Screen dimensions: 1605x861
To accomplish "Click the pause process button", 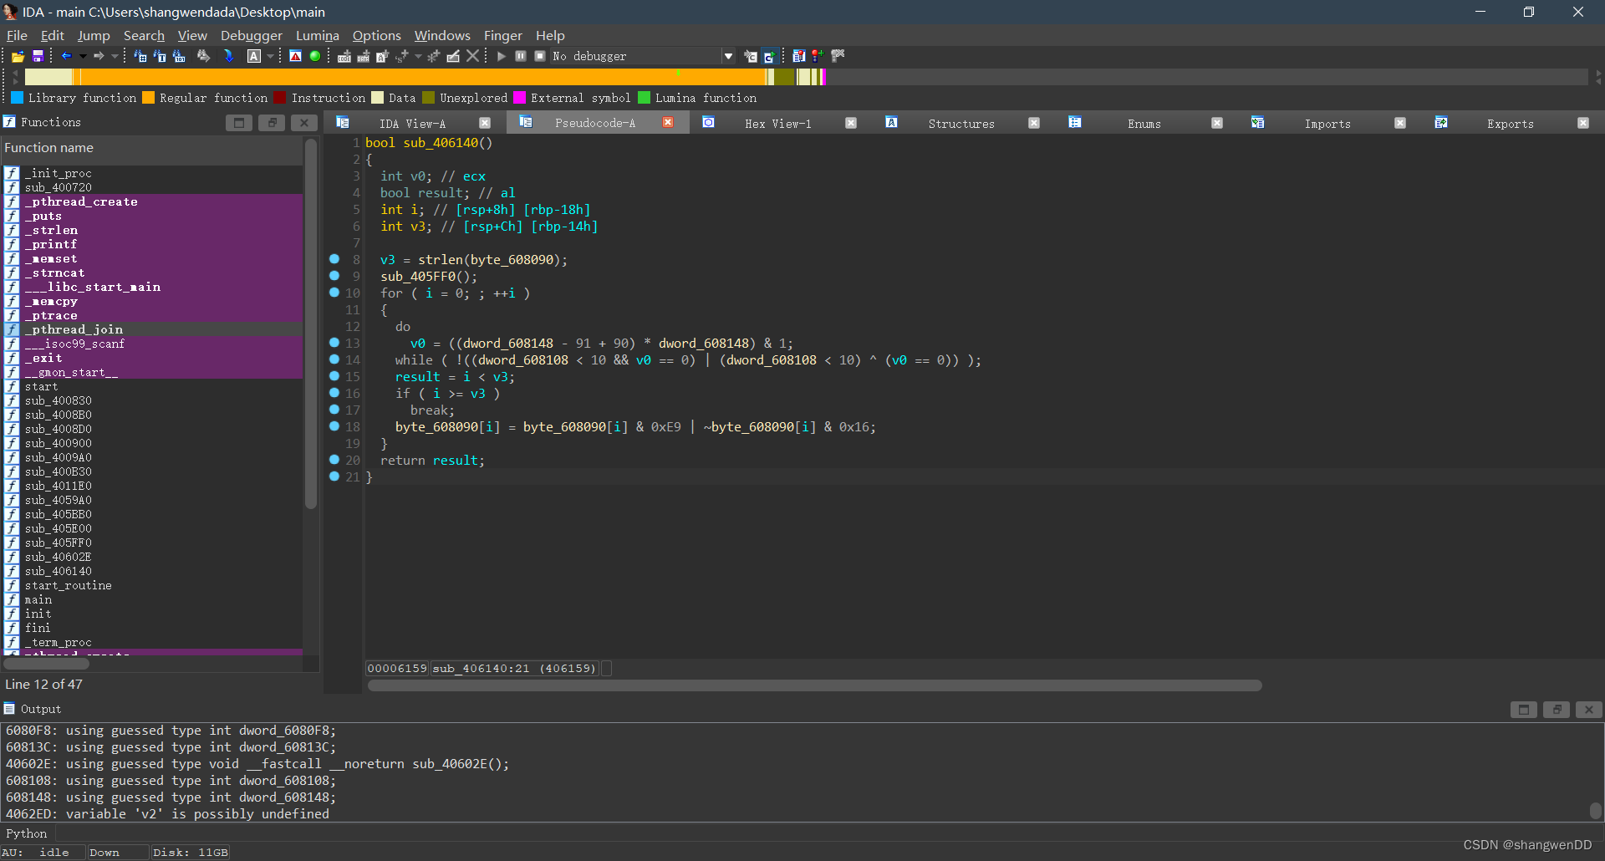I will tap(521, 56).
